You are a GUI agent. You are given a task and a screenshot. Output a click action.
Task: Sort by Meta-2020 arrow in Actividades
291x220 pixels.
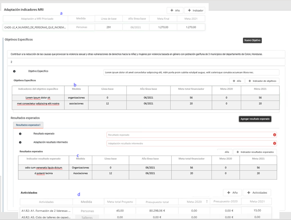click(207, 201)
